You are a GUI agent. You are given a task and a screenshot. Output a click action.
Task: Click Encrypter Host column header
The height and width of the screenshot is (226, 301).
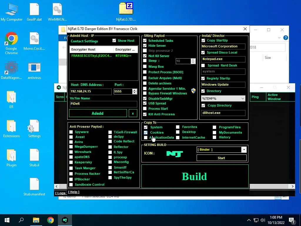click(91, 49)
